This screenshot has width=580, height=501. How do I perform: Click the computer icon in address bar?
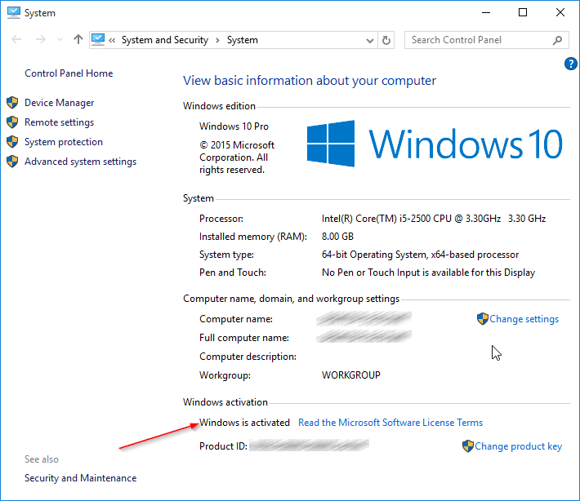click(x=98, y=39)
